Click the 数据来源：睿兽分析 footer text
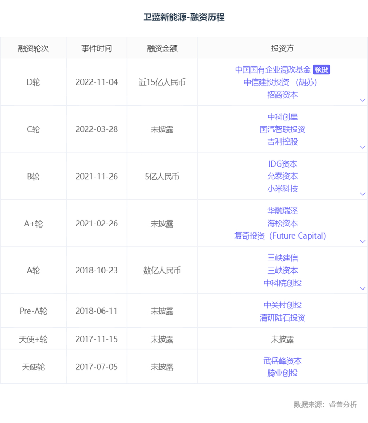Image resolution: width=368 pixels, height=423 pixels. [325, 405]
